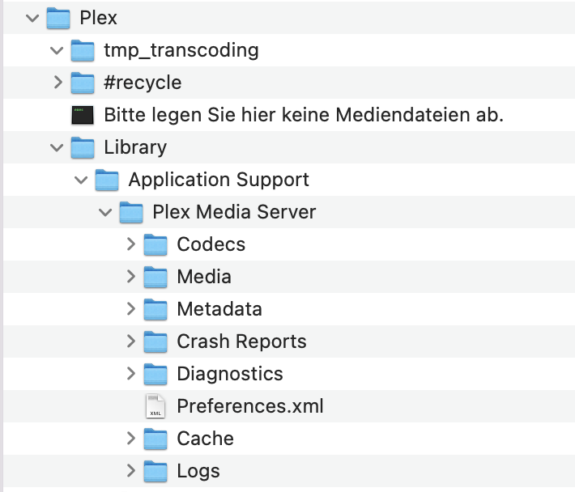Expand the #recycle folder

pos(57,83)
